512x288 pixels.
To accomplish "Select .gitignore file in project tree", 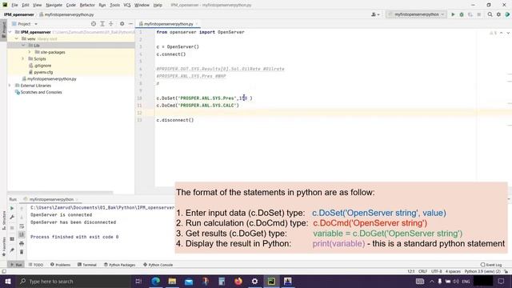I will tap(42, 66).
